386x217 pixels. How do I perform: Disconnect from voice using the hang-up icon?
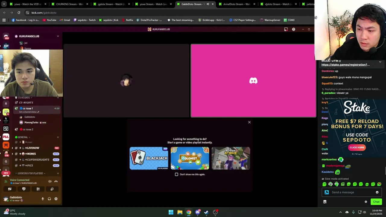[x=56, y=181]
